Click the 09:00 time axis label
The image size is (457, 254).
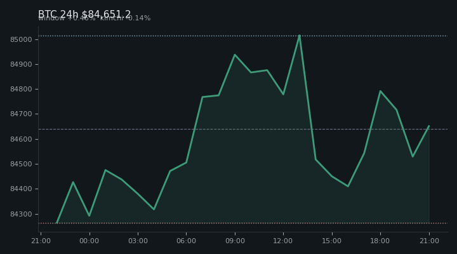click(235, 241)
